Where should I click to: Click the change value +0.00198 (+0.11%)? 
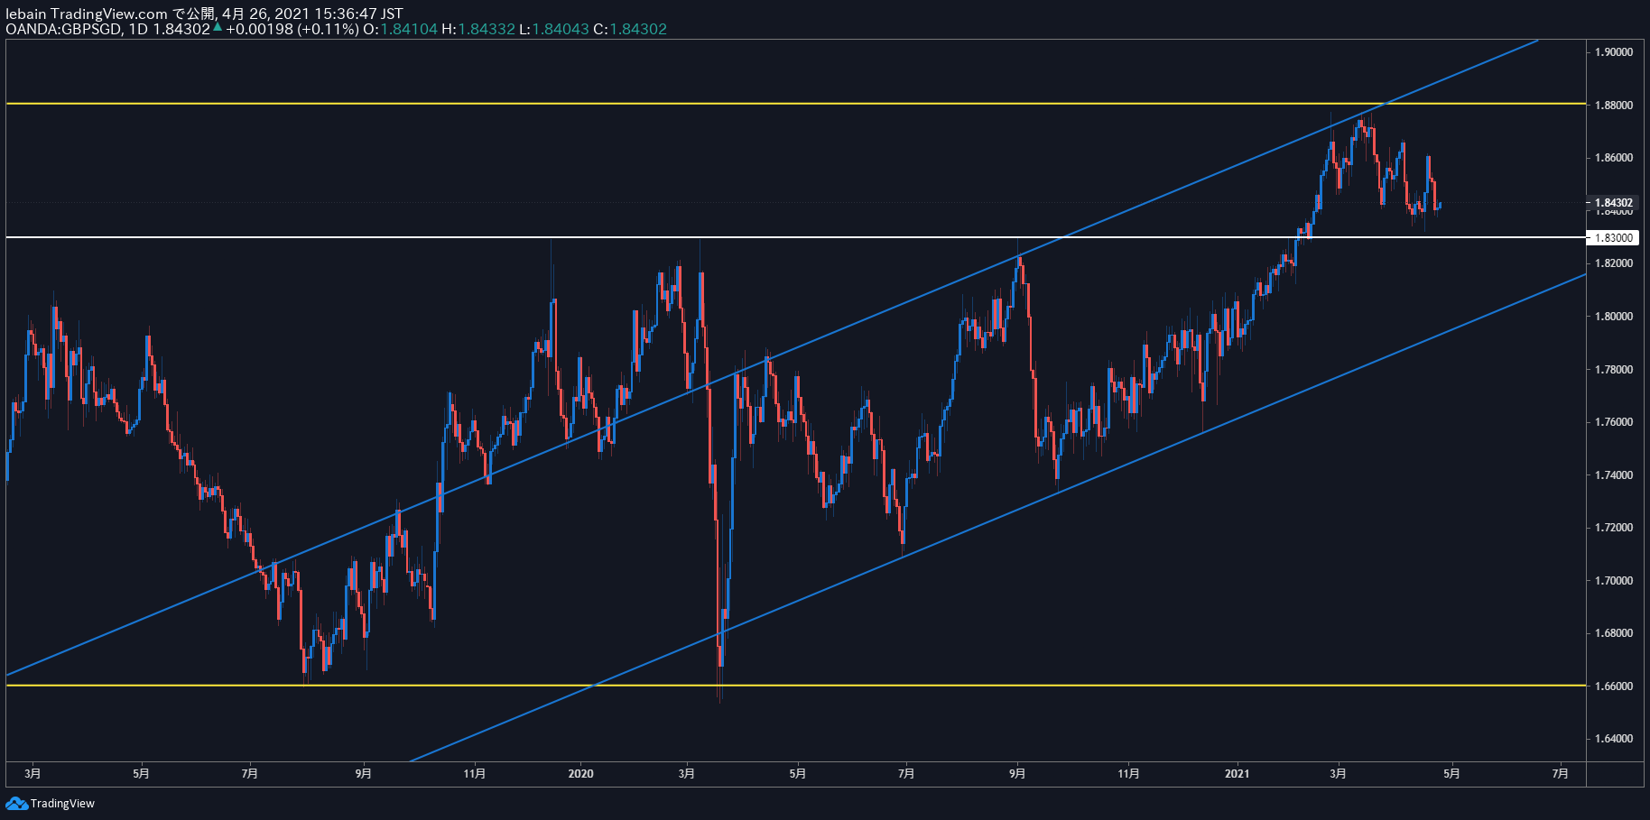pos(292,29)
